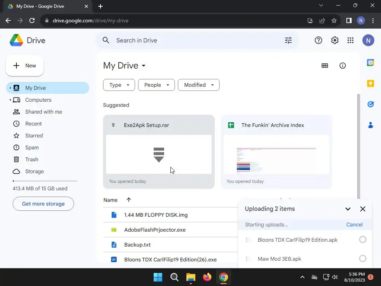Open Google Keep side panel
The width and height of the screenshot is (381, 286).
tap(370, 83)
